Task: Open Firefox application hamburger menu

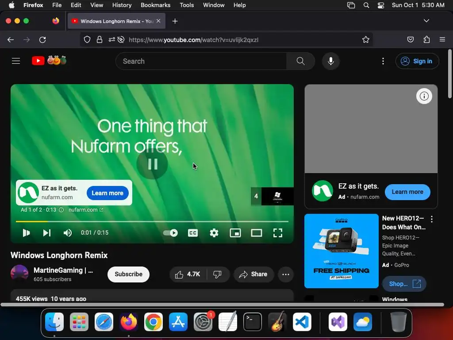Action: 442,39
